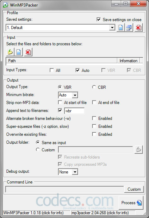Open the Debug output dropdown
This screenshot has width=149, height=218.
coord(75,172)
